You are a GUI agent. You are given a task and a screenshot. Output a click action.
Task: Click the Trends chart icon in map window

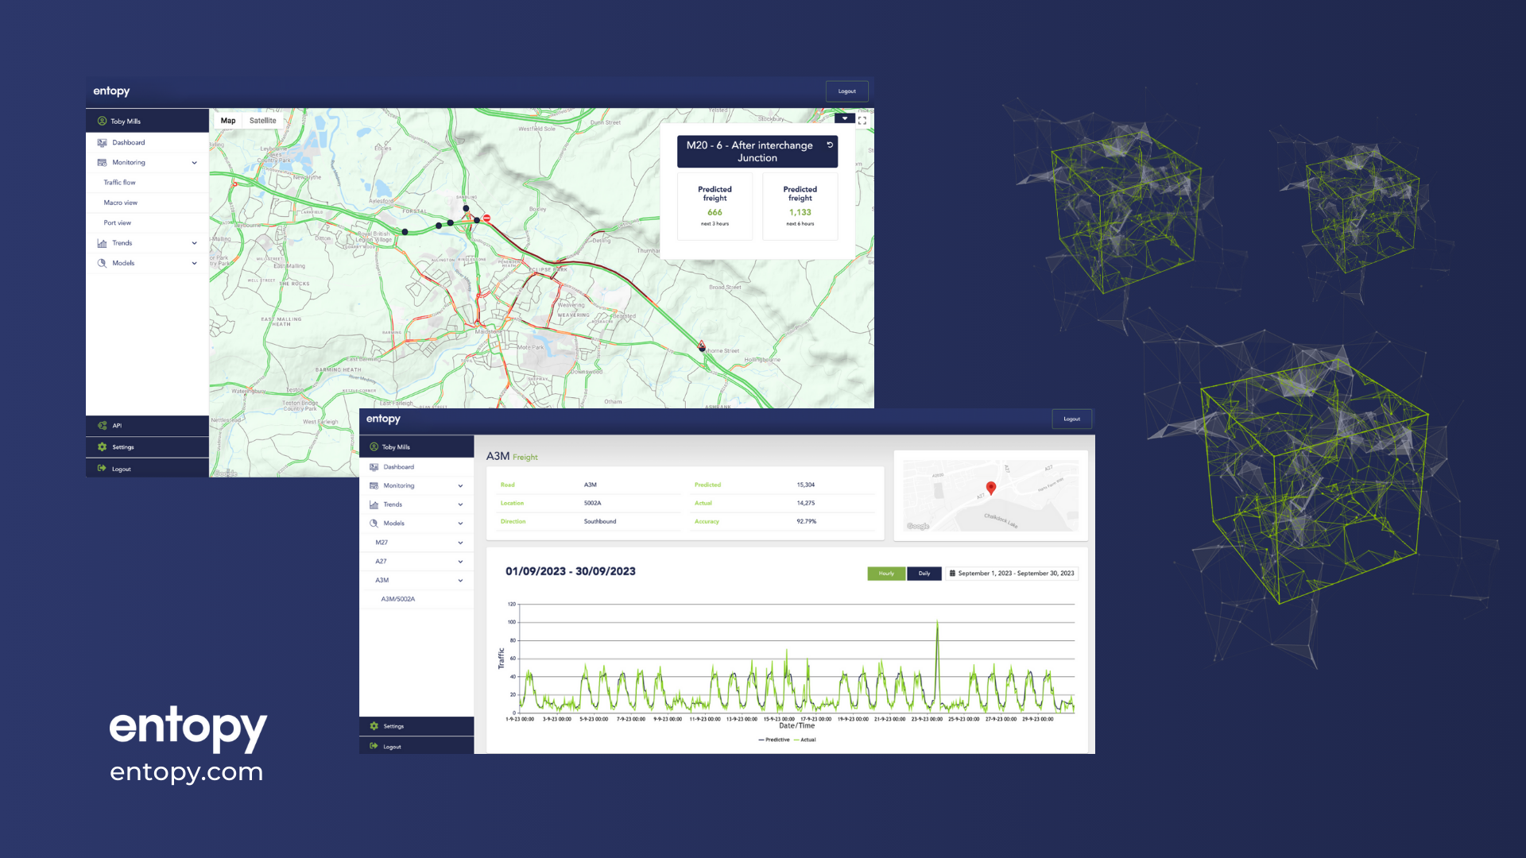(x=102, y=243)
